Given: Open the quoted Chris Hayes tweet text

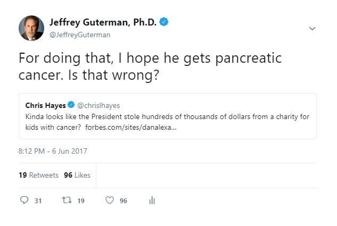Looking at the screenshot, I should 167,122.
